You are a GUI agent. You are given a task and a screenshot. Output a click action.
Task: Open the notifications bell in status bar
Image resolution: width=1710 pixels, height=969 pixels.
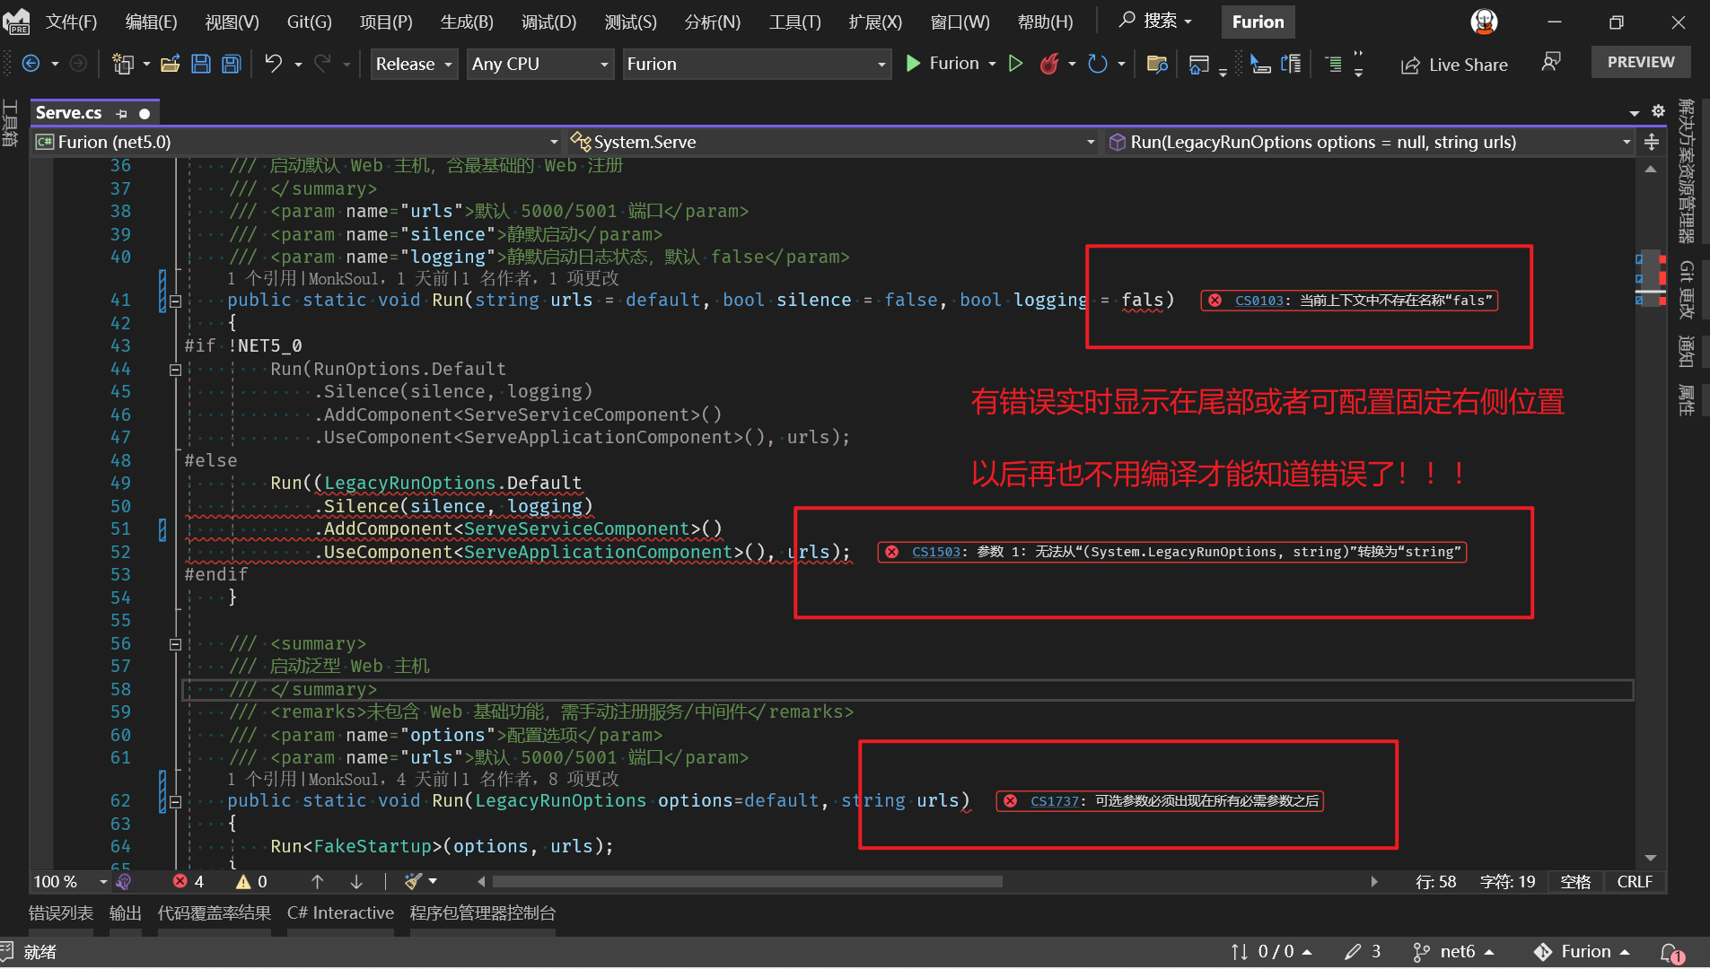click(x=1670, y=952)
